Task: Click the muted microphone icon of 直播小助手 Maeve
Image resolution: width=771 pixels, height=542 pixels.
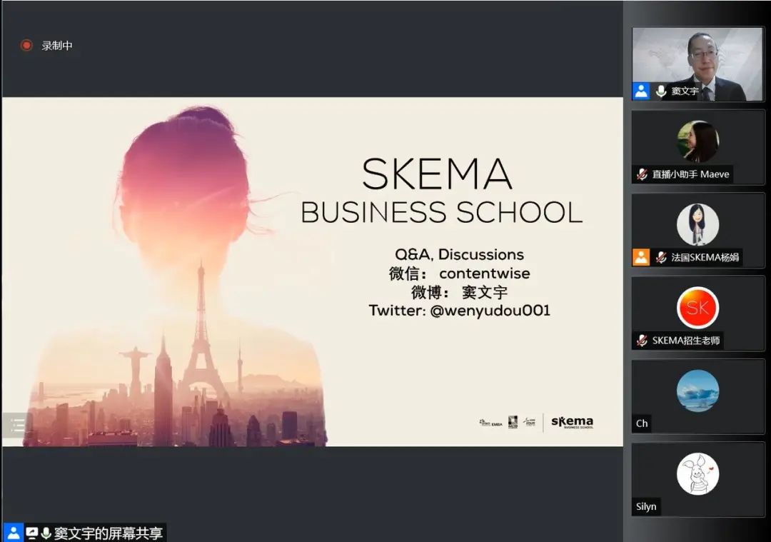Action: 642,174
